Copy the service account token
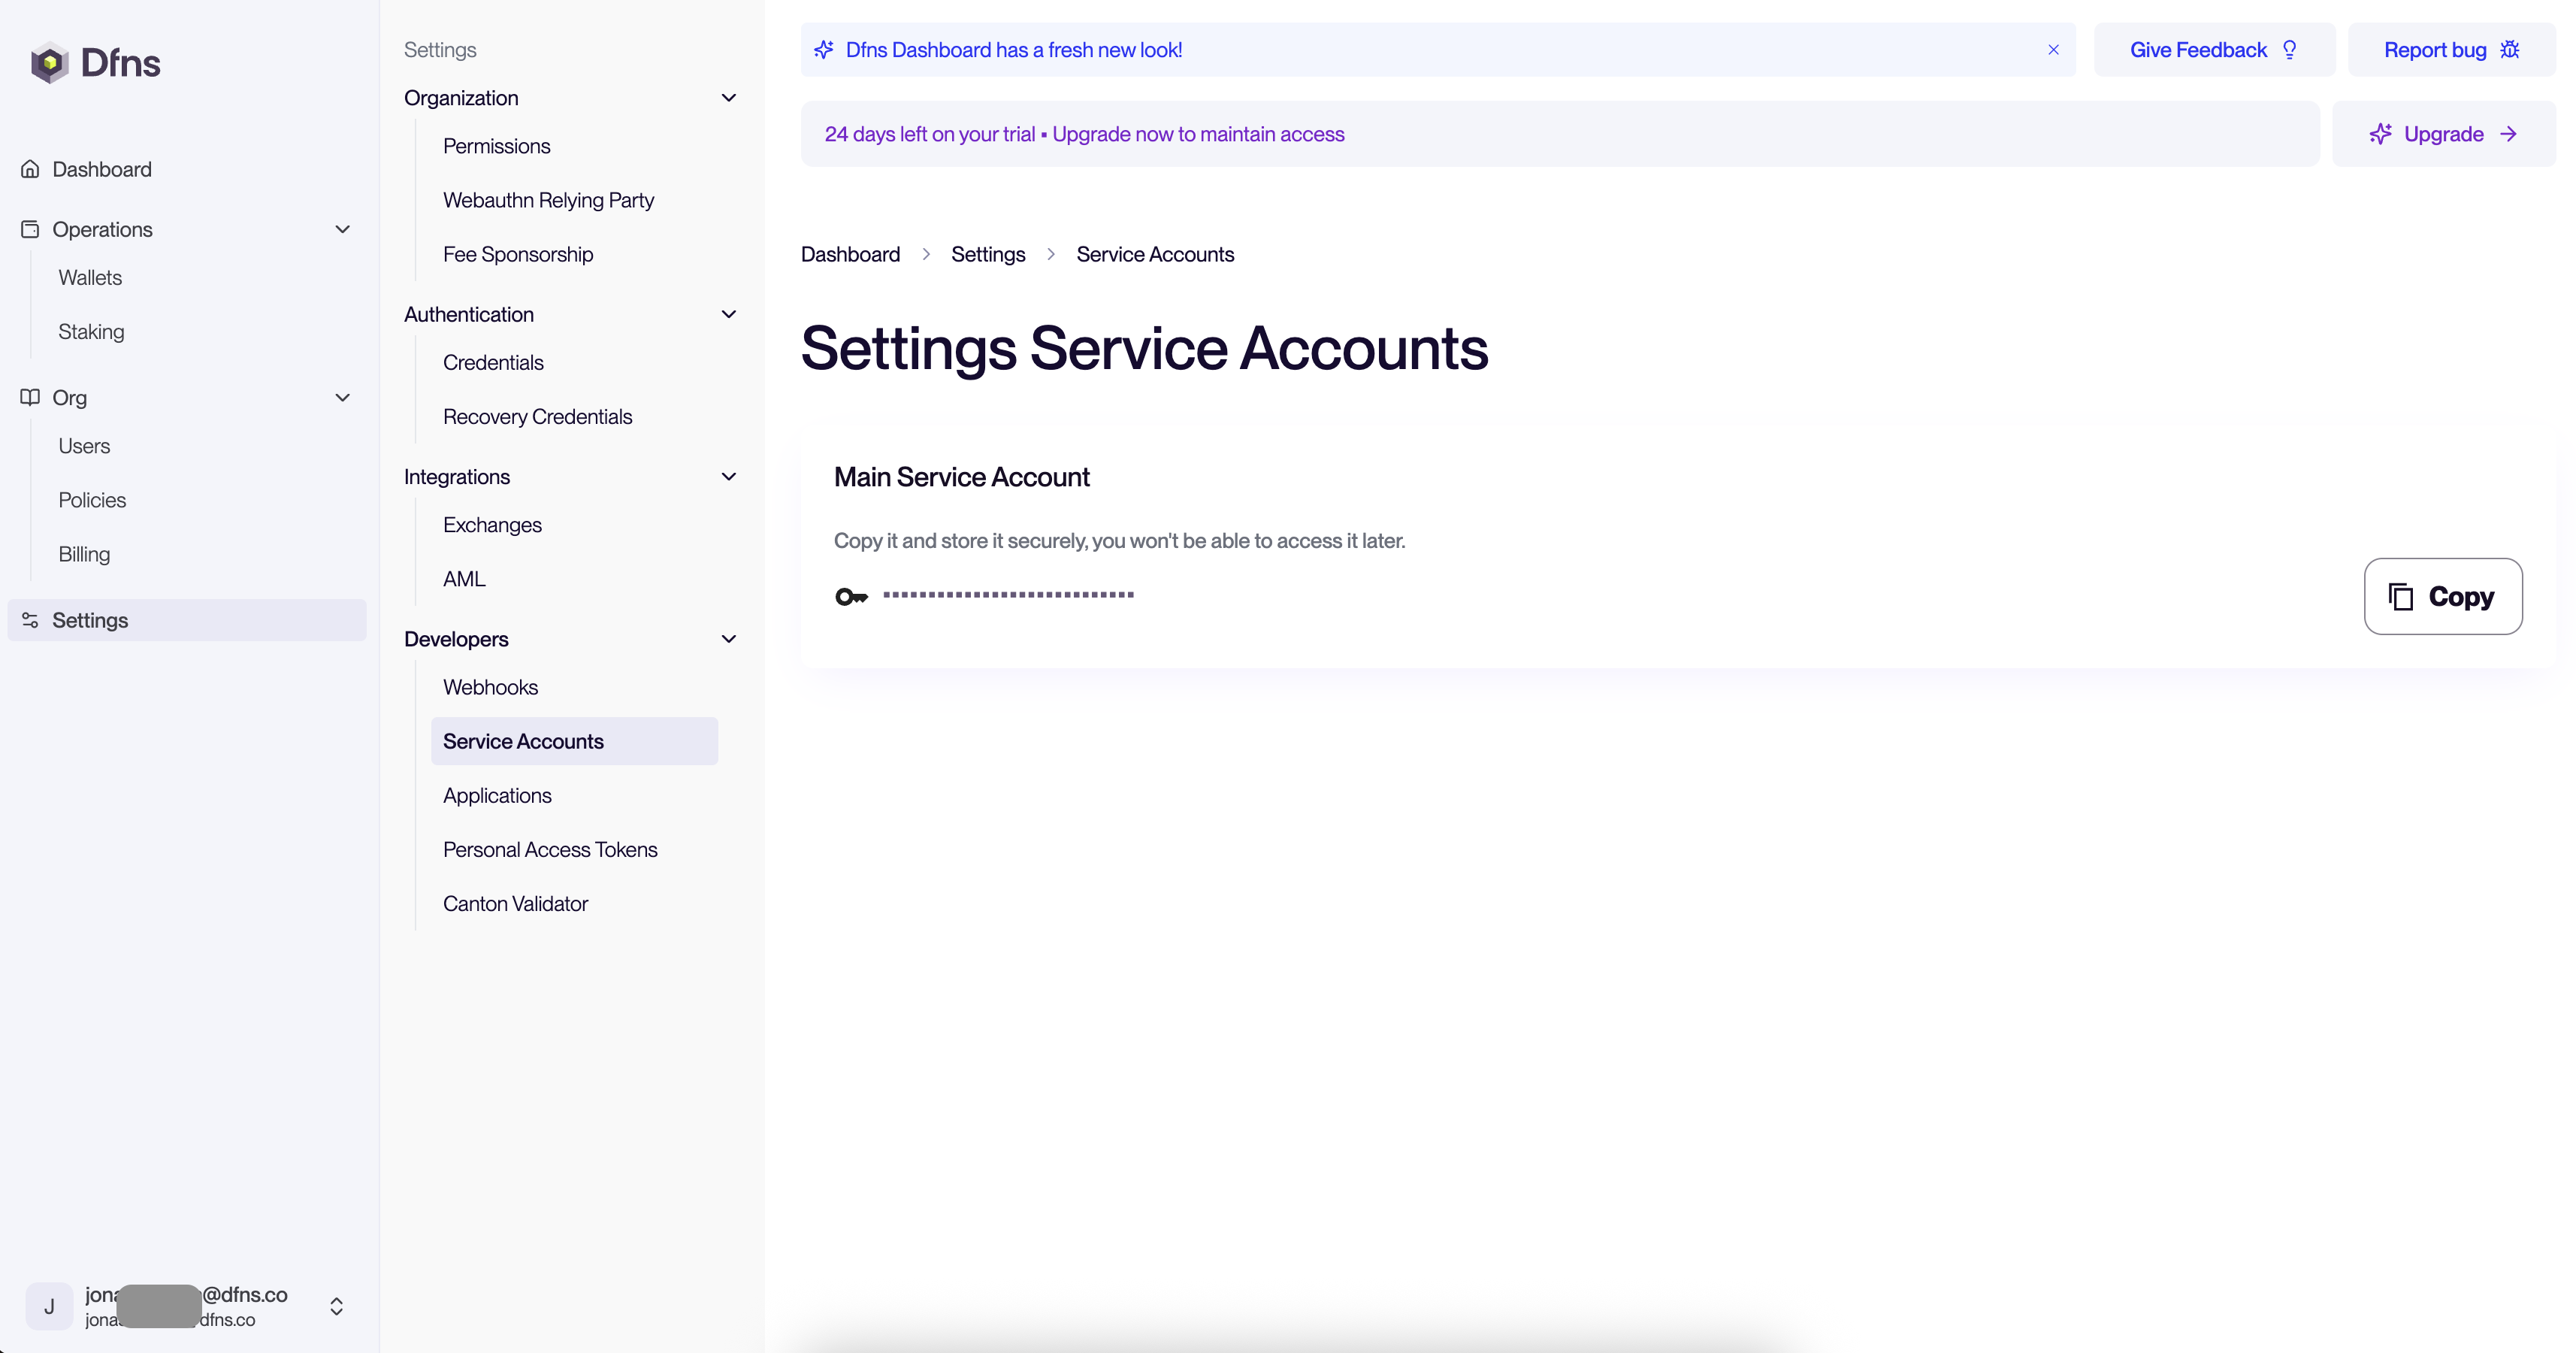2576x1353 pixels. [2442, 596]
